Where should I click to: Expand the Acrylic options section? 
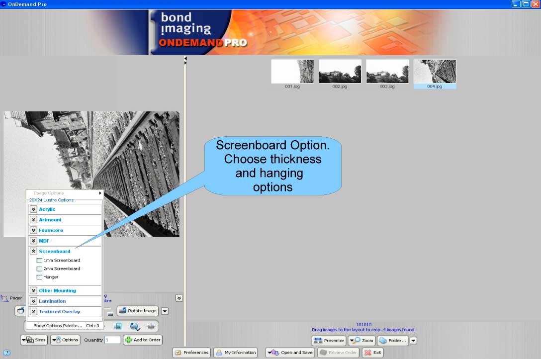tap(33, 209)
